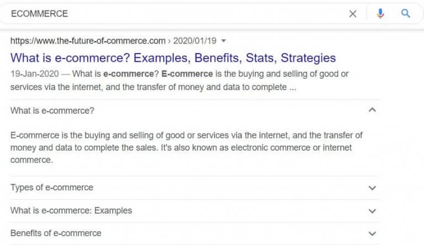Click the 'What is e-commerce?' question heading
The image size is (424, 245).
pos(52,110)
